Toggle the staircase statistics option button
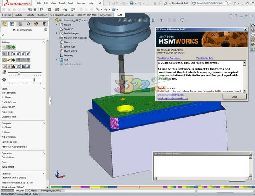255x196 pixels. point(28,66)
